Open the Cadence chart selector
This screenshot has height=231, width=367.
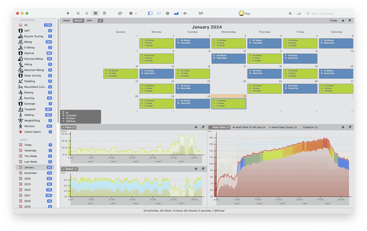coord(309,127)
